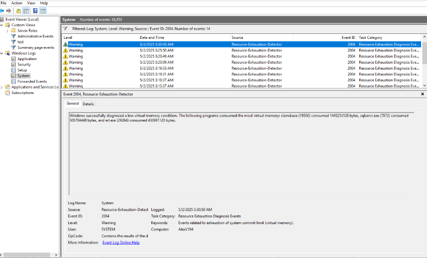The height and width of the screenshot is (258, 427).
Task: Click the event list scroll down arrow
Action: coord(424,85)
